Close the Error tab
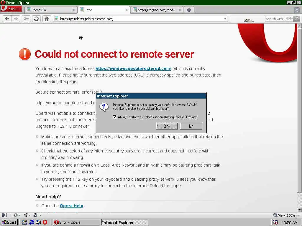Screen dimensions: 302x226 click(127, 10)
